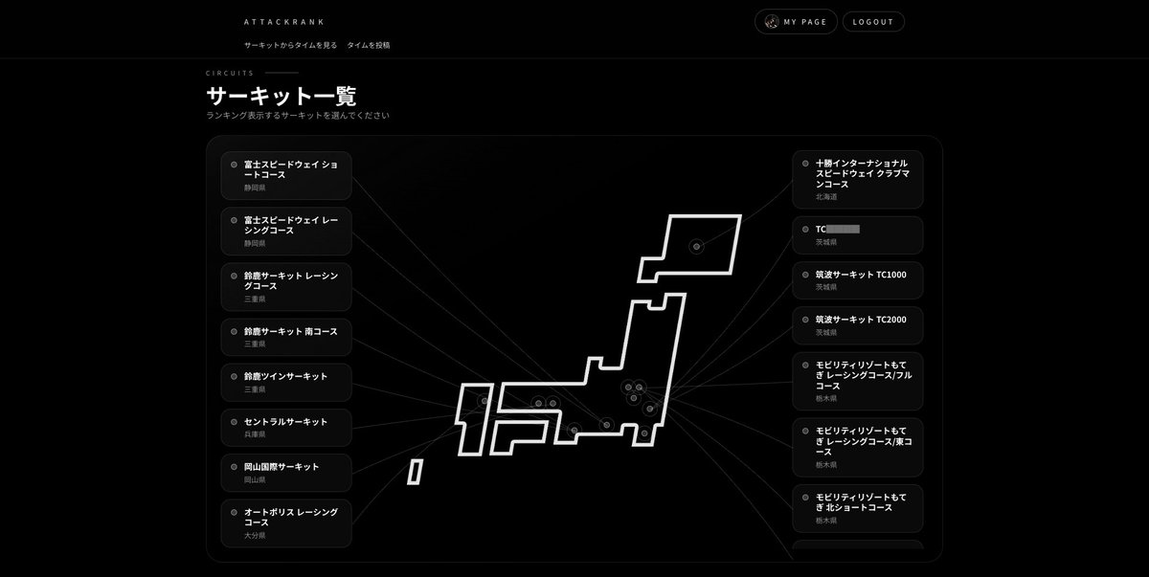Select もてぎ レーシングコース/東コース card
The width and height of the screenshot is (1149, 577).
pyautogui.click(x=858, y=447)
